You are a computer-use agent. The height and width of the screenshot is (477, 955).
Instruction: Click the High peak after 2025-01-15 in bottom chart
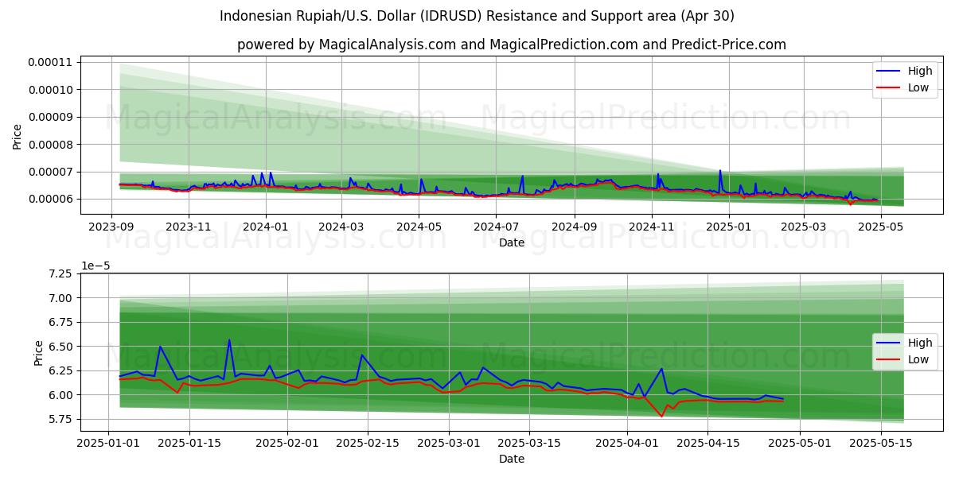tap(229, 340)
